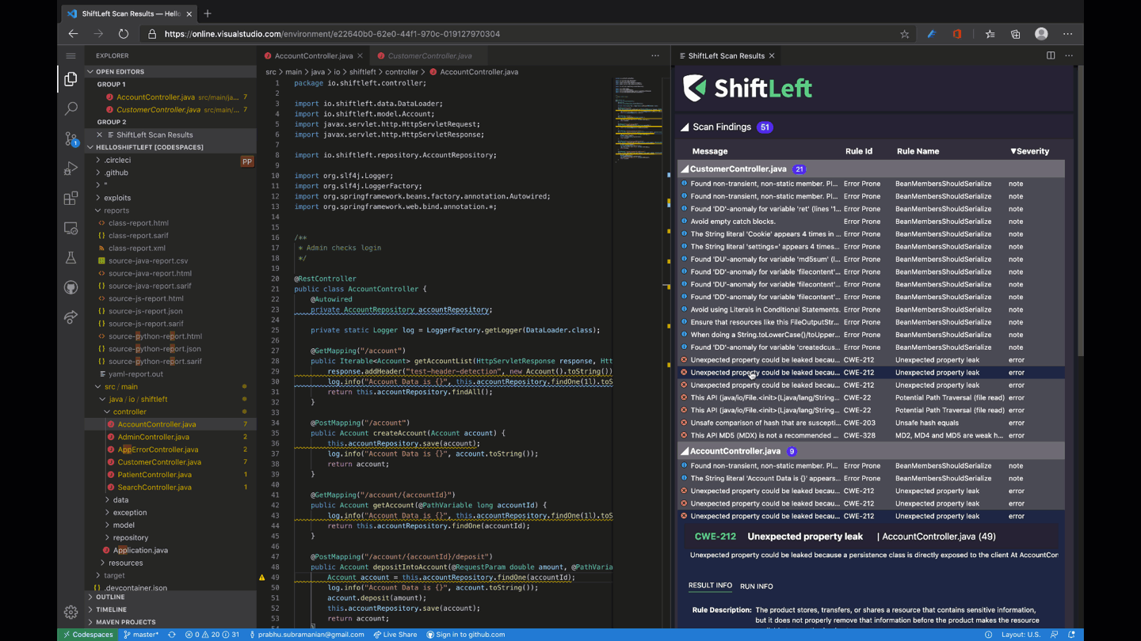Open the Run and Debug view

click(71, 169)
